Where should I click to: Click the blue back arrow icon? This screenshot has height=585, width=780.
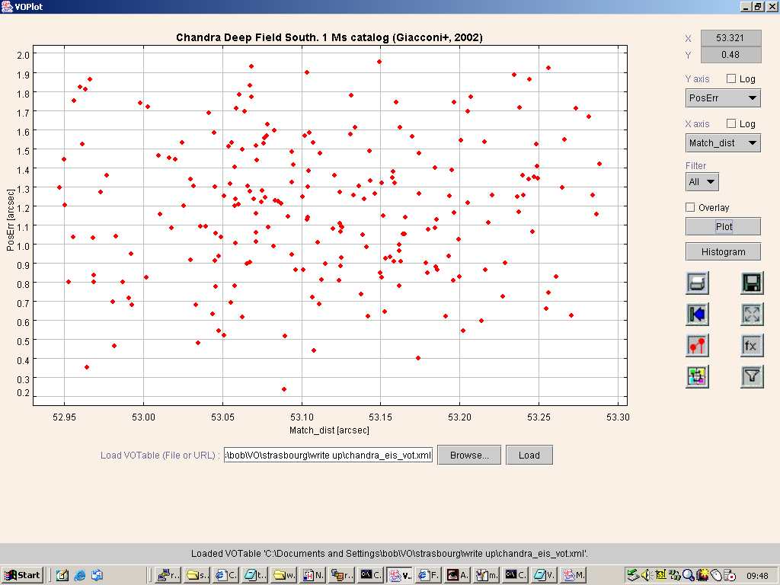697,314
